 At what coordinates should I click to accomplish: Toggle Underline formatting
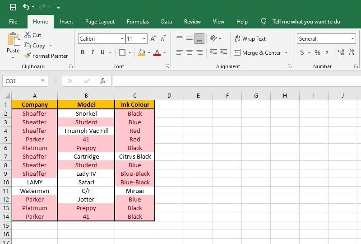coord(103,52)
